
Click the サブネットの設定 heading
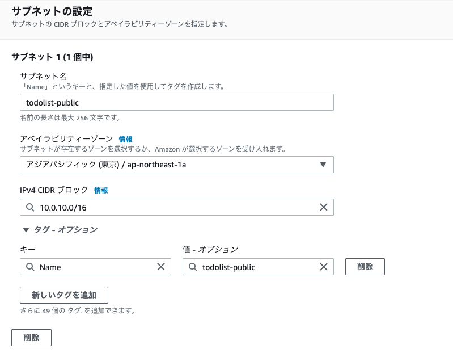coord(52,11)
